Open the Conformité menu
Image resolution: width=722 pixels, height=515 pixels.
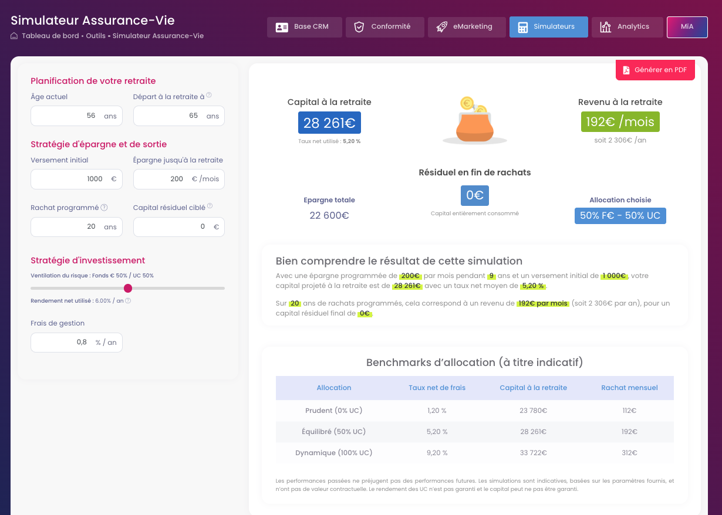pyautogui.click(x=385, y=27)
